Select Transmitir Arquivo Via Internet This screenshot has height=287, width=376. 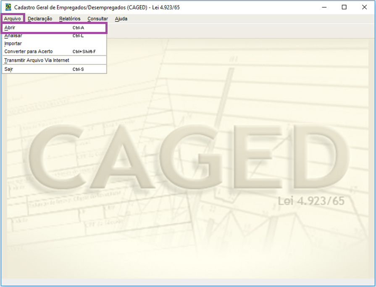[55, 61]
